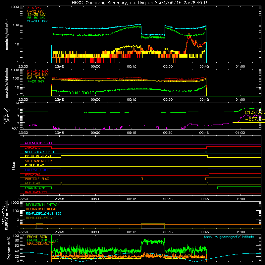Click the counts/s/detector axis title of the keV panel

(x=7, y=34)
